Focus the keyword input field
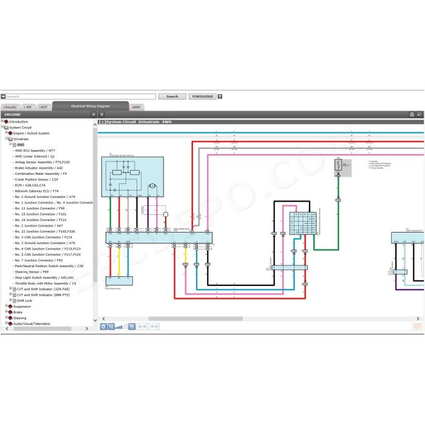The image size is (425, 425). [x=81, y=97]
